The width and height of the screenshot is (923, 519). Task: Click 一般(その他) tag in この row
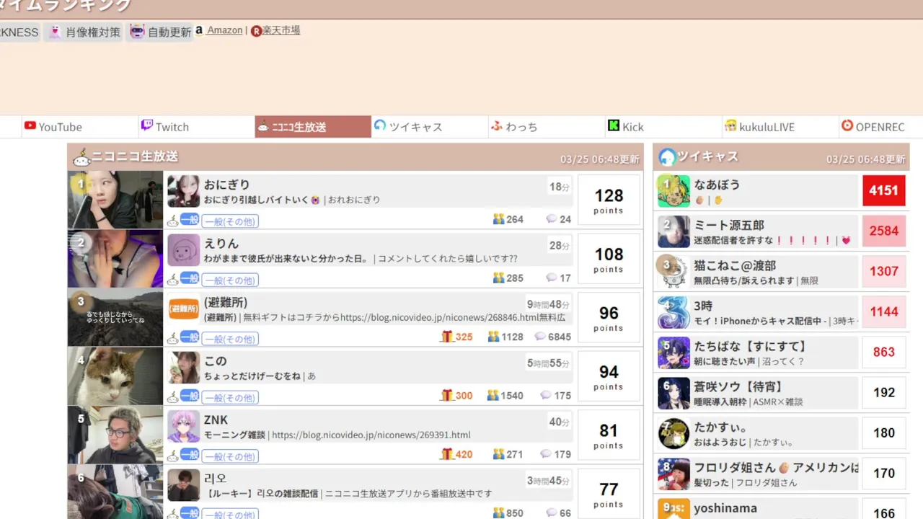[230, 397]
